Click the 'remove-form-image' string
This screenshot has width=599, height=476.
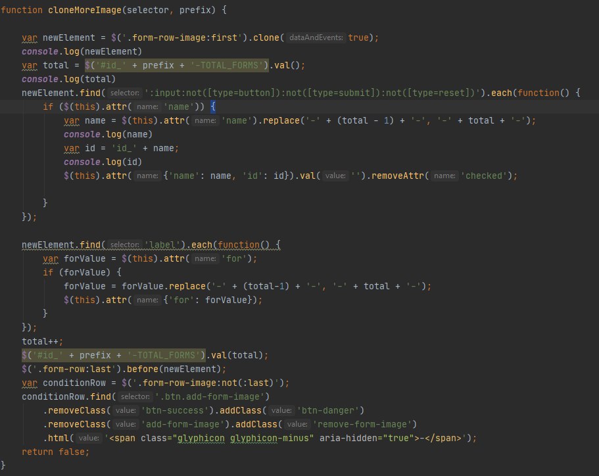tap(362, 424)
